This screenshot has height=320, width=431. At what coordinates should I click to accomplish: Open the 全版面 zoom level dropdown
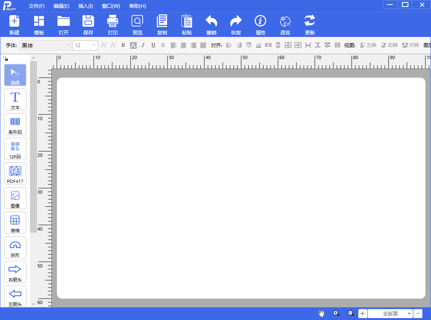point(409,313)
